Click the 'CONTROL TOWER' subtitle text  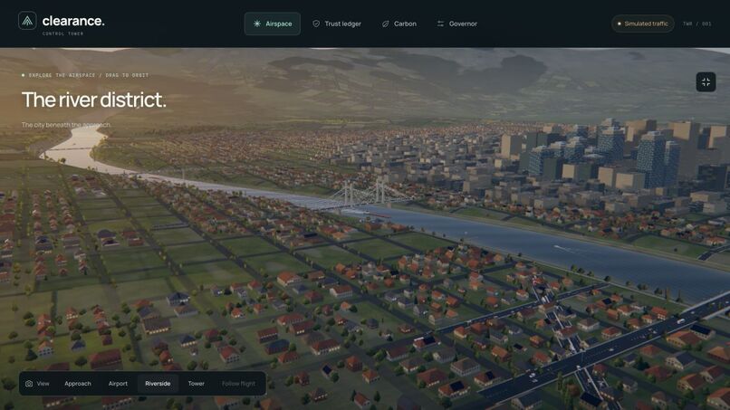coord(62,34)
